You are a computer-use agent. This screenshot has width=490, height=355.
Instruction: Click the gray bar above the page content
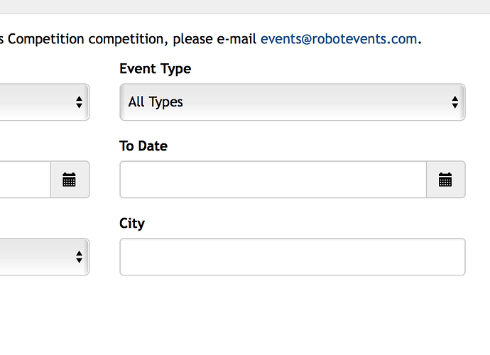coord(245,6)
